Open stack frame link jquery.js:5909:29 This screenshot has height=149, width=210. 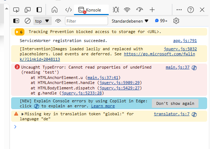point(120,83)
